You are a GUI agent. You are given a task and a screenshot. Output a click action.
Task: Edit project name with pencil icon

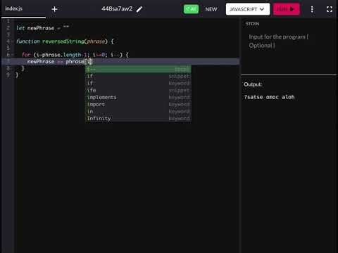click(x=139, y=9)
